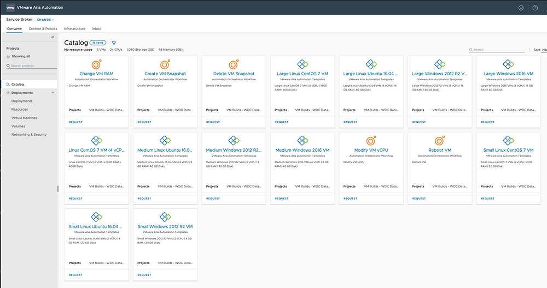547x288 pixels.
Task: Click the 48 Memory (GB) usage text
Action: pos(171,50)
